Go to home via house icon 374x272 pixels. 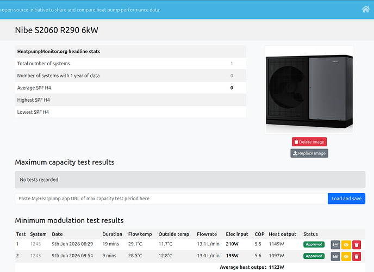click(365, 9)
